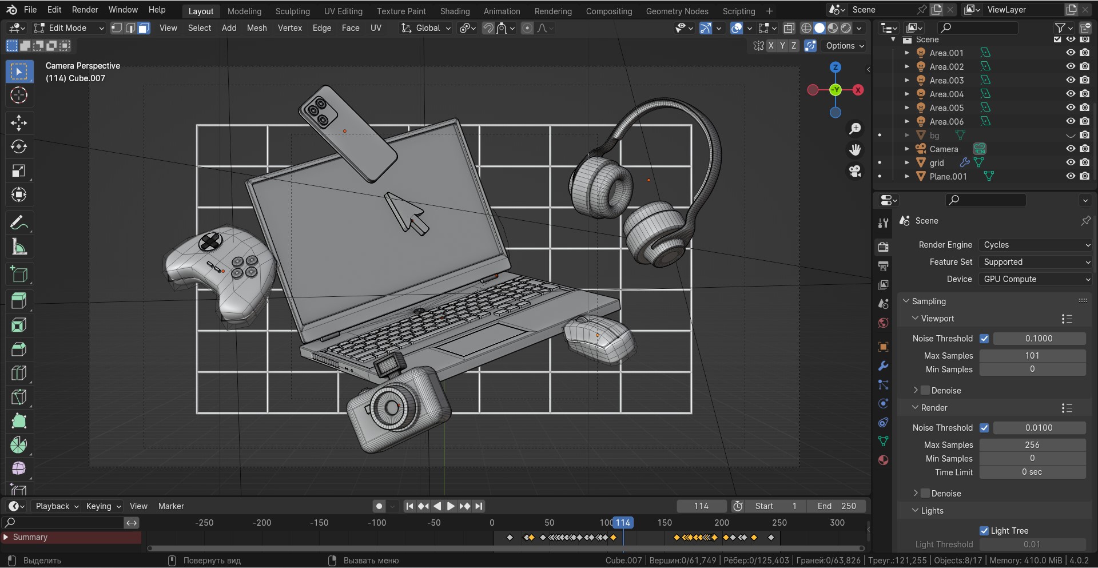Image resolution: width=1098 pixels, height=568 pixels.
Task: Open the Render menu
Action: [x=85, y=10]
